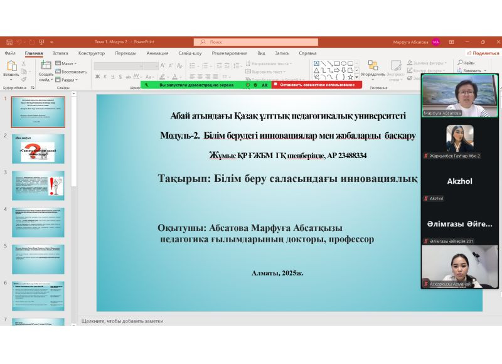This screenshot has height=364, width=502.
Task: Expand the shapes gallery more arrow
Action: (x=356, y=77)
